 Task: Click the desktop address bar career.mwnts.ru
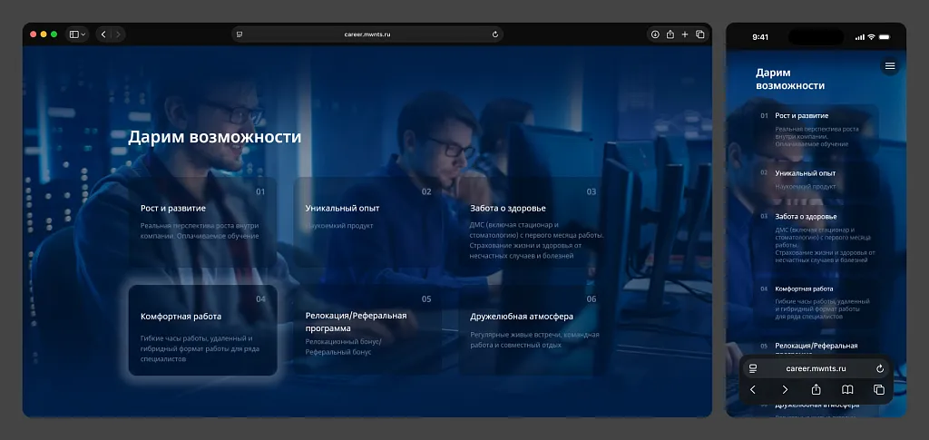pos(367,34)
